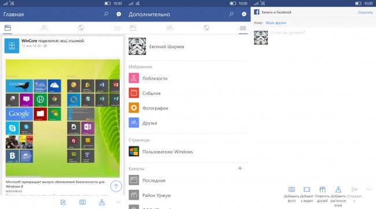This screenshot has width=376, height=209.
Task: Open more options ellipsis in feed bottom bar
Action: (x=118, y=202)
